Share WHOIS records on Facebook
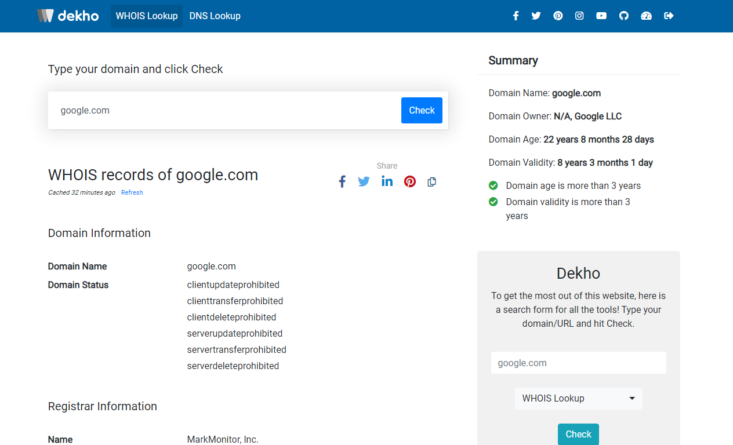The height and width of the screenshot is (445, 733). [x=342, y=182]
